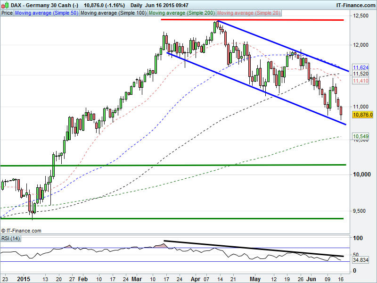Click the green 10,549 moving average price tag
Image resolution: width=377 pixels, height=283 pixels.
[x=360, y=137]
